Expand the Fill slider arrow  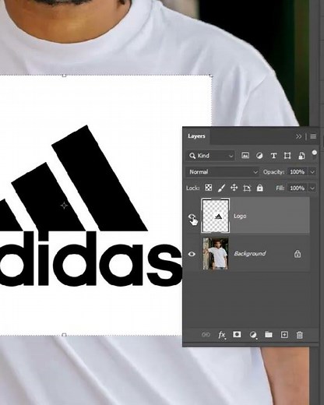pos(312,188)
